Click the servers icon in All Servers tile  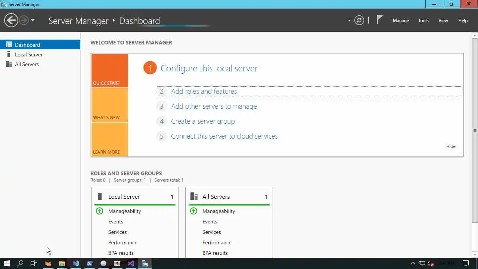pos(194,197)
